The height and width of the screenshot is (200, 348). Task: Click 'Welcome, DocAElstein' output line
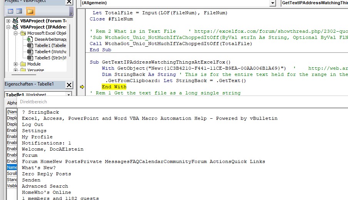53,150
